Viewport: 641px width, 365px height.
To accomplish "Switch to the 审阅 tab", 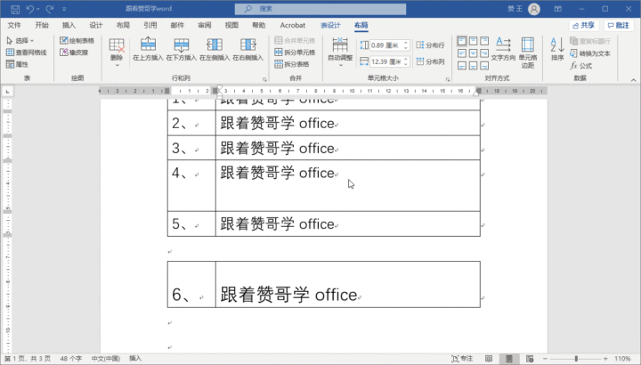I will [x=205, y=25].
